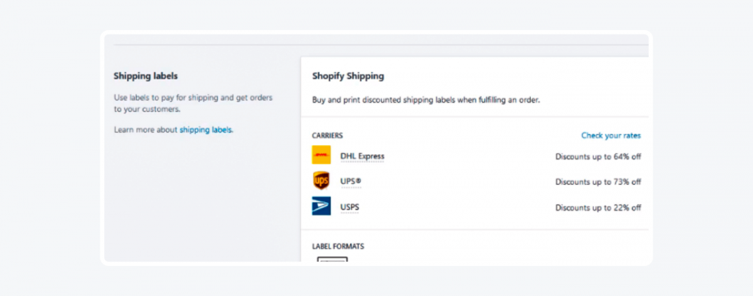The image size is (753, 296).
Task: Click 'Use labels to pay for shipping' description
Action: pos(193,104)
